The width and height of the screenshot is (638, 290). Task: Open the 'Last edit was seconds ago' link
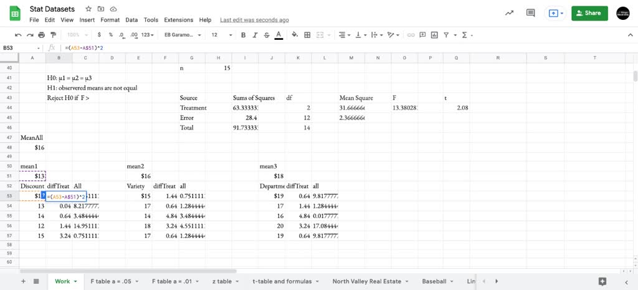click(x=254, y=20)
